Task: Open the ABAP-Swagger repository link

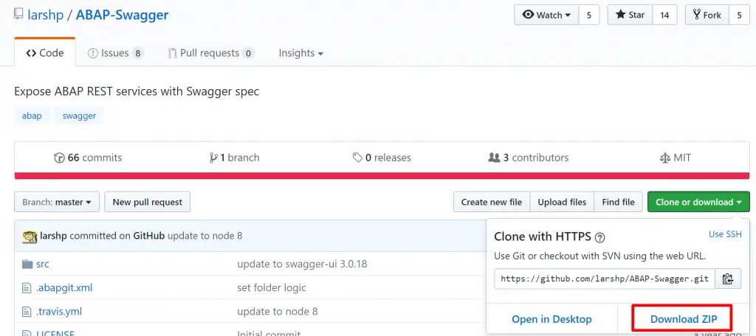Action: click(122, 15)
